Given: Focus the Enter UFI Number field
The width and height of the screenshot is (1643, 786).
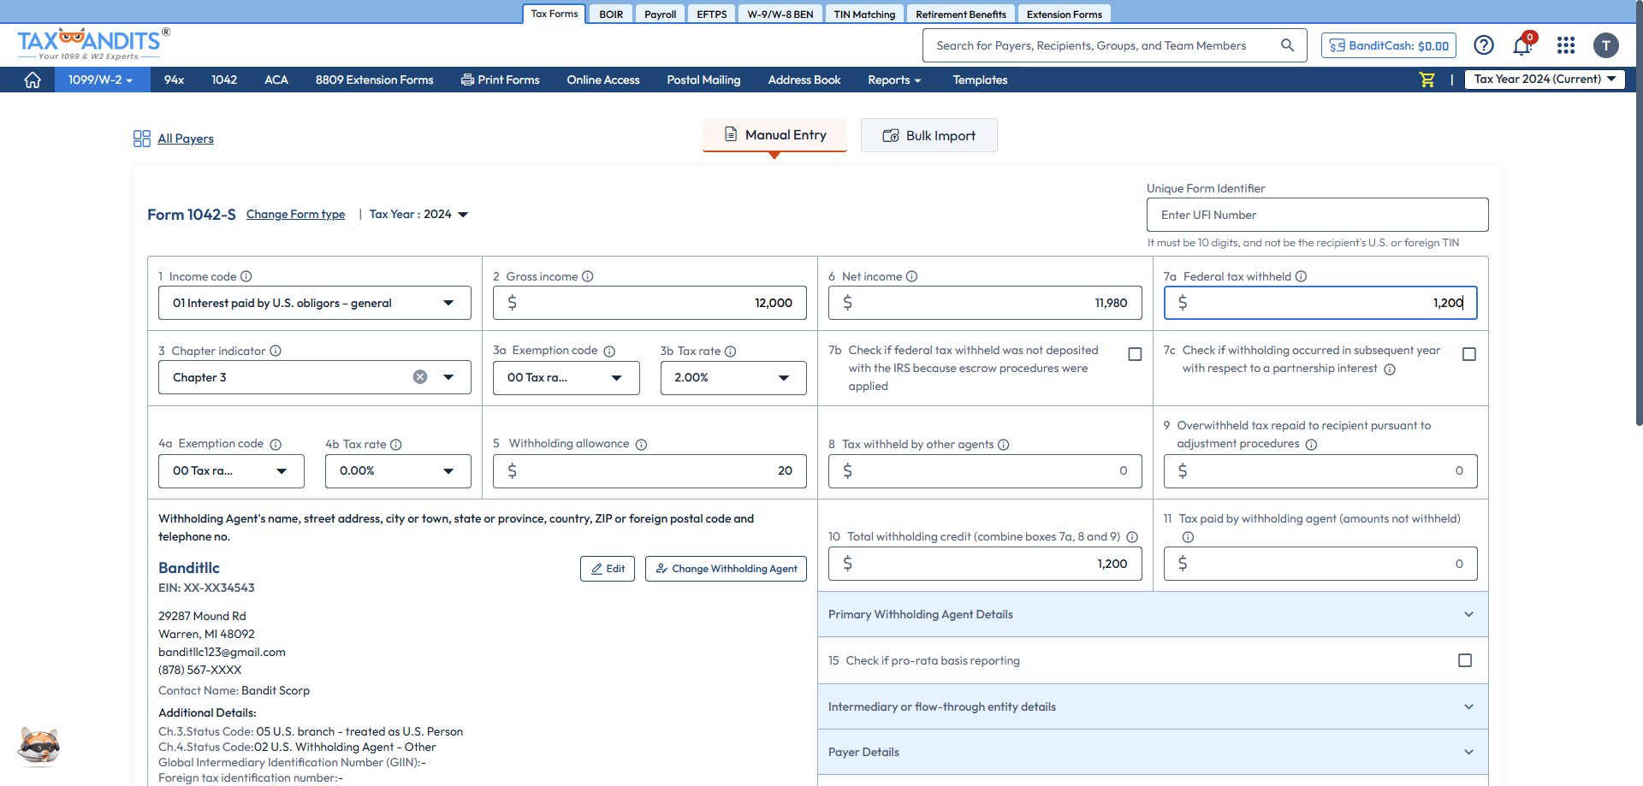Looking at the screenshot, I should [1317, 215].
